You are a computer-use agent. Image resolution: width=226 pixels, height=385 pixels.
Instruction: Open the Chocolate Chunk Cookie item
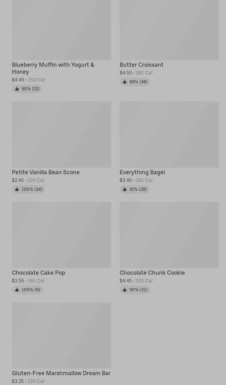[152, 273]
